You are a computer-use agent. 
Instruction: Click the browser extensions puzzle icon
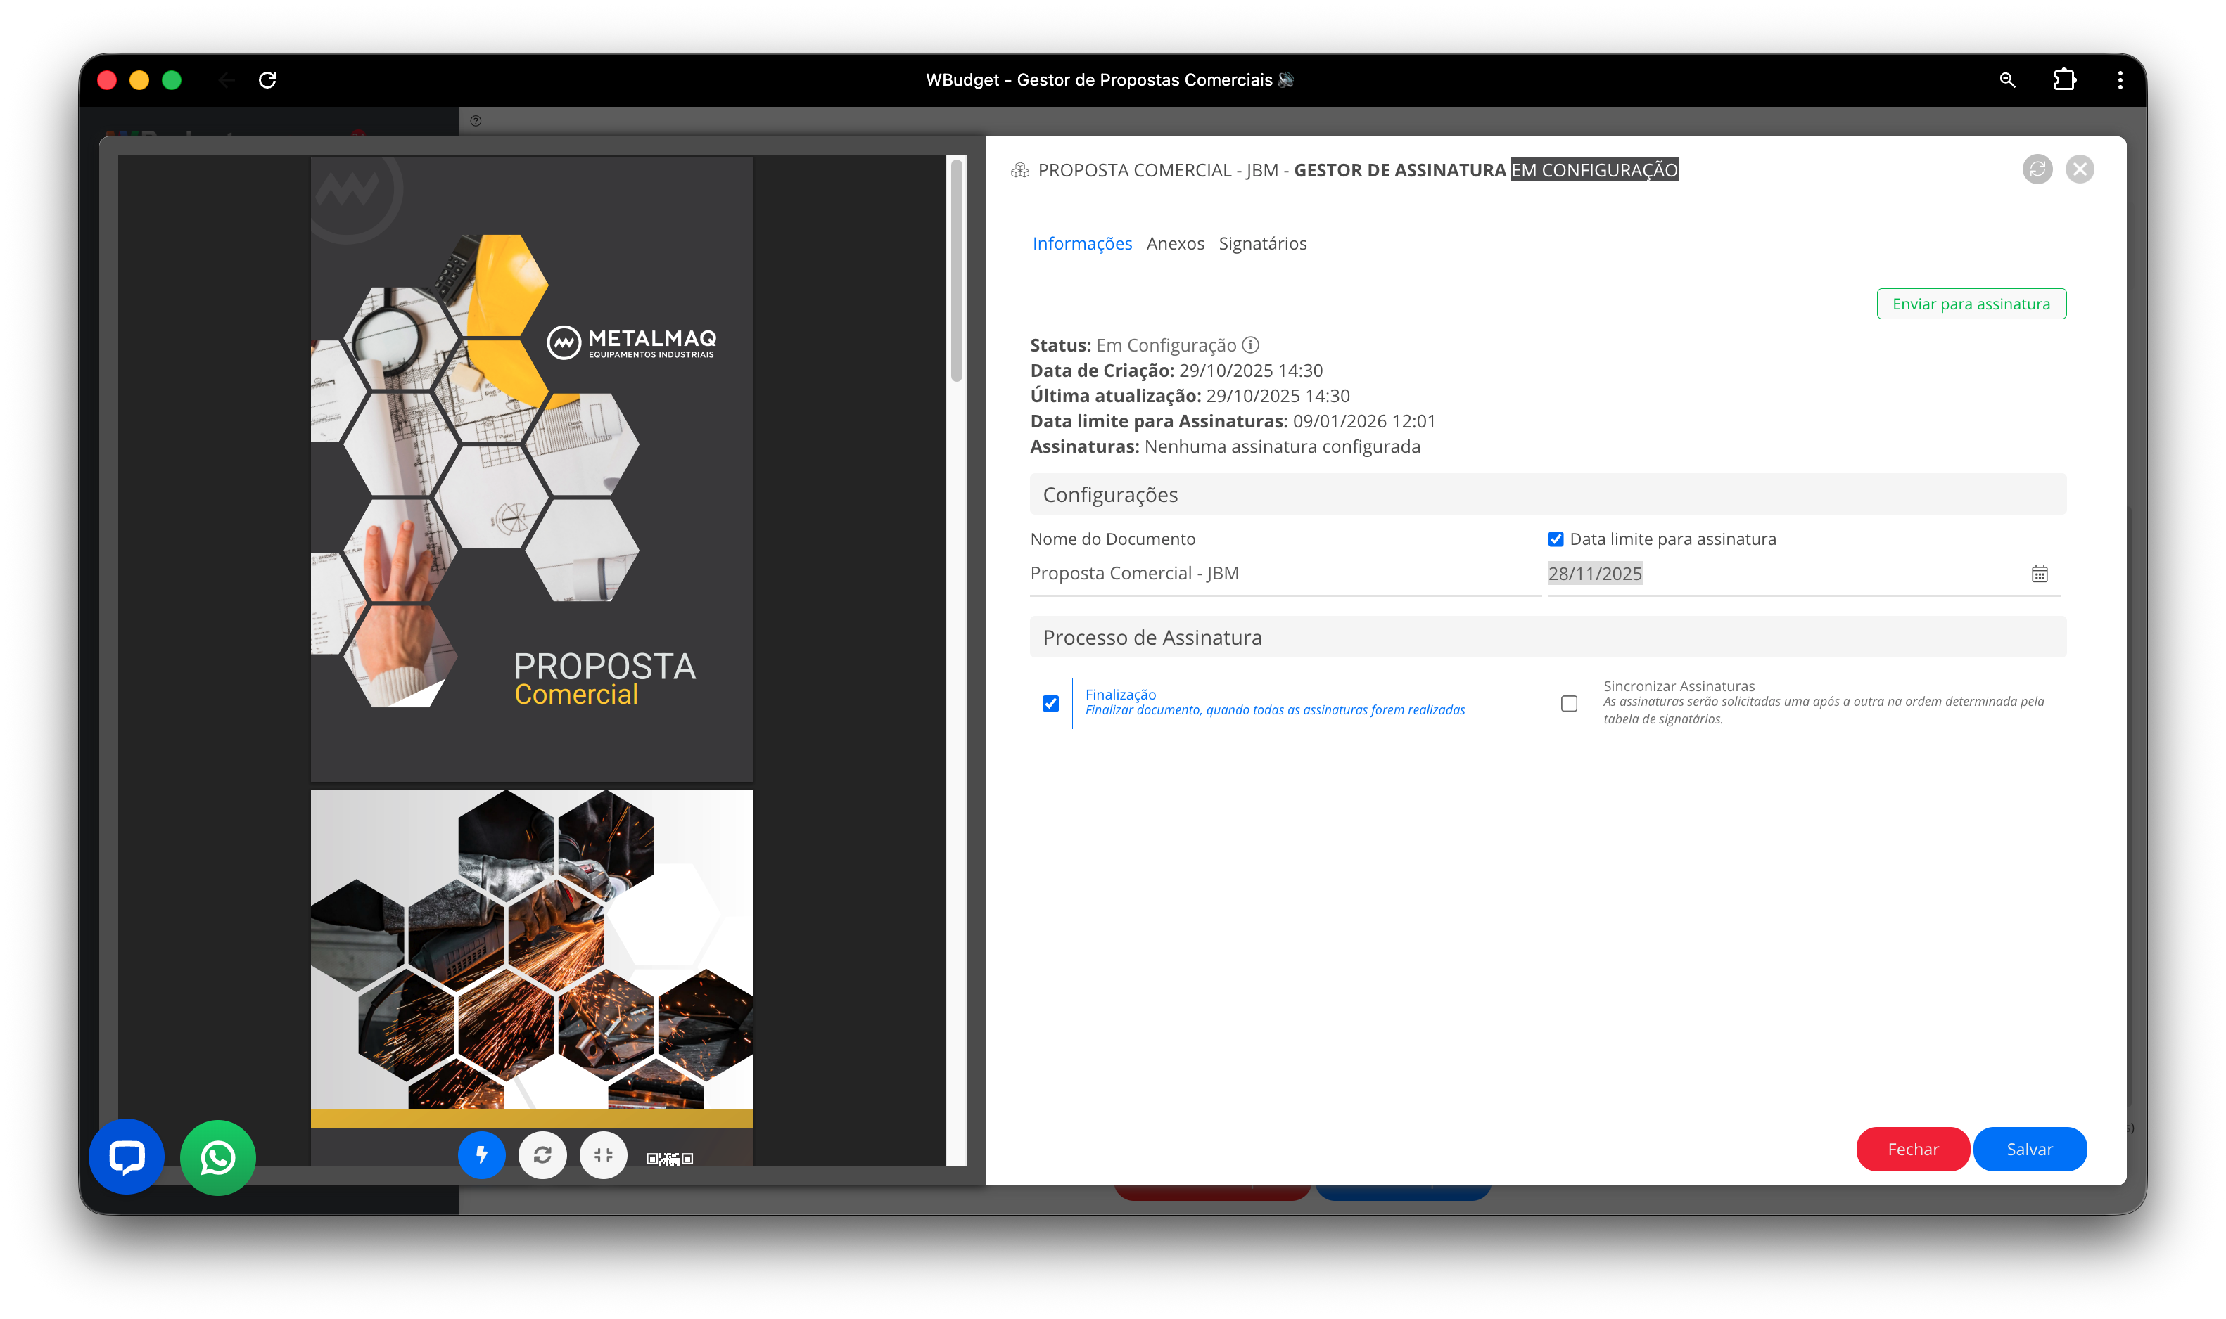(x=2064, y=80)
